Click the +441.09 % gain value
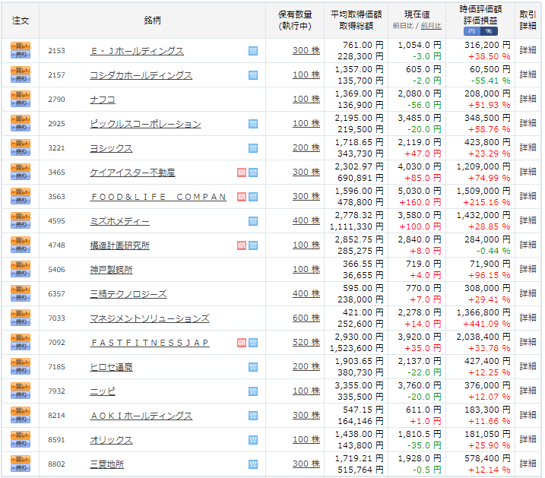The width and height of the screenshot is (545, 478). tap(486, 324)
